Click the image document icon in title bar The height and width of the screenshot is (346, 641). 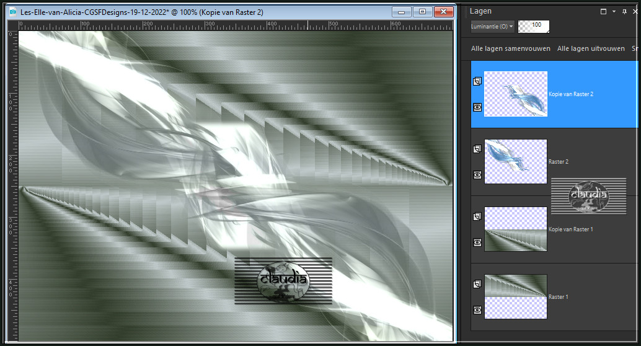tap(13, 12)
